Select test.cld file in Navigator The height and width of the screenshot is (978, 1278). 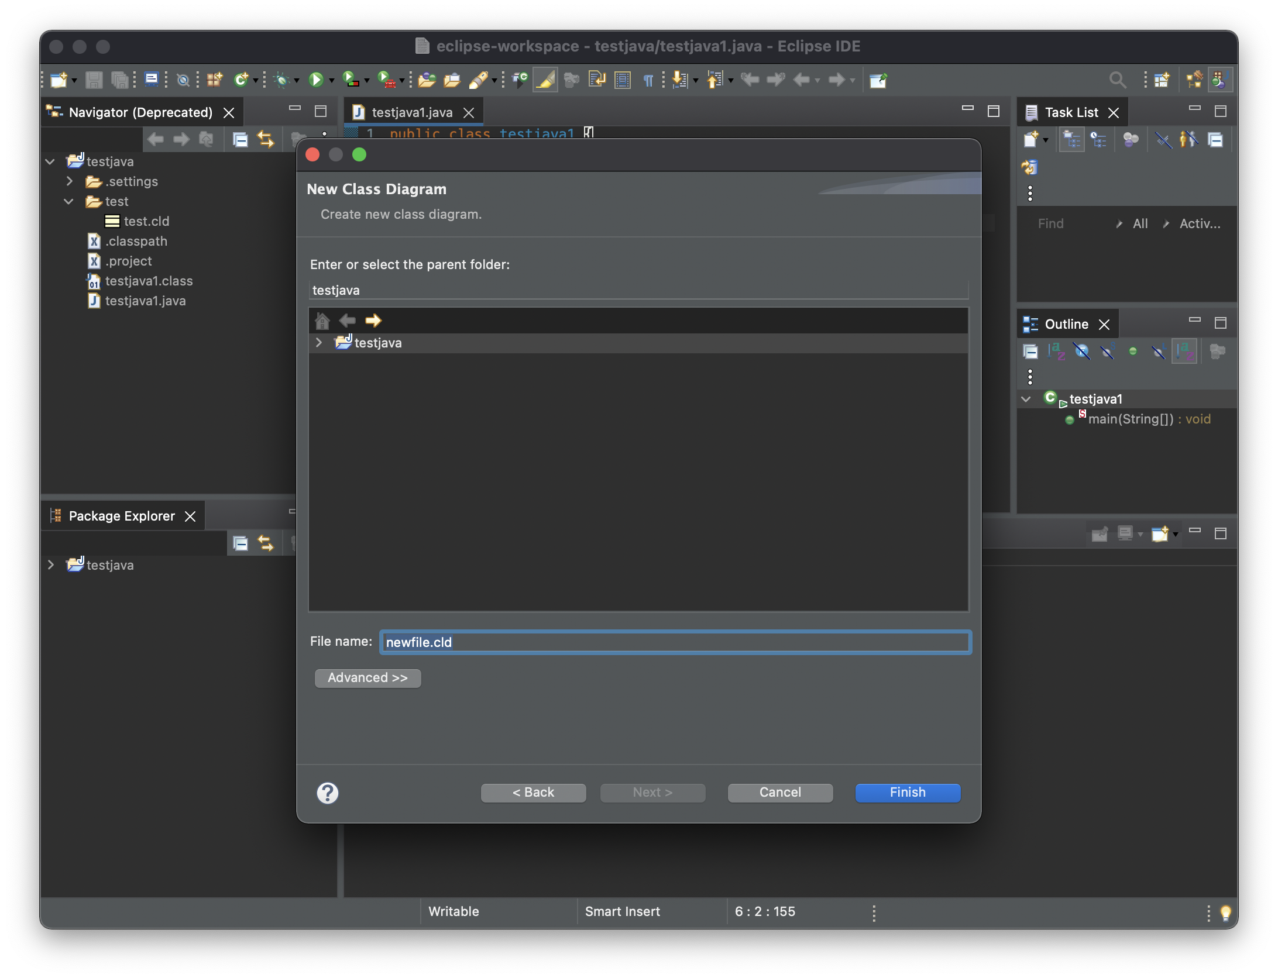[137, 221]
